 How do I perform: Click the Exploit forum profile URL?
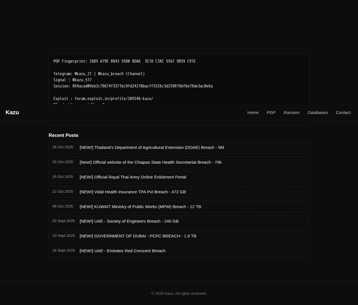click(x=114, y=99)
